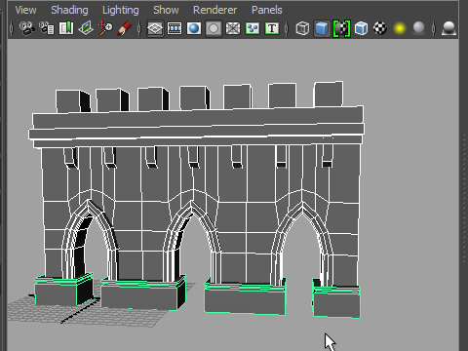Toggle the Safe Action icon

pyautogui.click(x=253, y=28)
